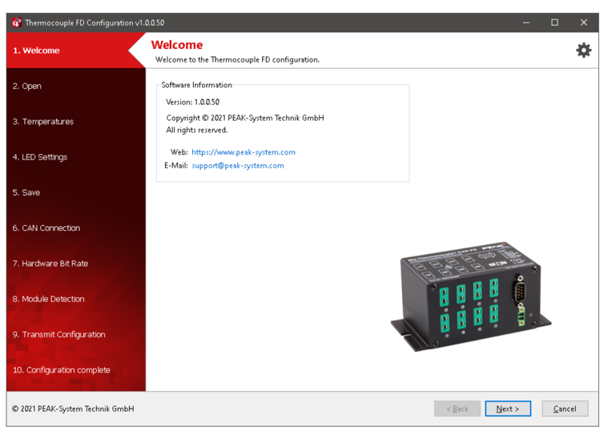Click the Cancel button
The height and width of the screenshot is (435, 608).
(x=564, y=409)
